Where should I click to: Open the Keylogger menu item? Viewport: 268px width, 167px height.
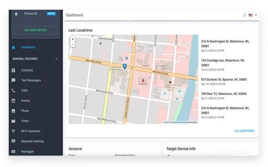coord(27,151)
